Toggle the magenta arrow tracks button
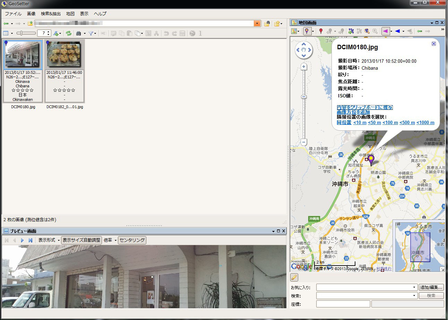The height and width of the screenshot is (320, 448). click(x=385, y=31)
